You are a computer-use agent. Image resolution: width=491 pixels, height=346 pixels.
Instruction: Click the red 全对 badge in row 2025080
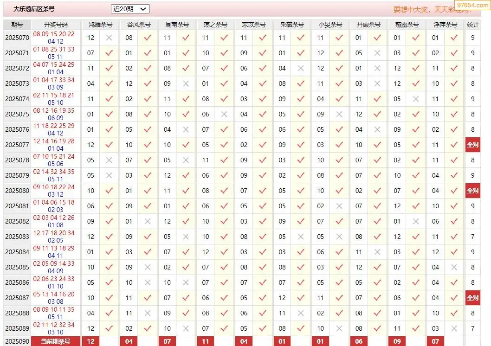click(473, 191)
